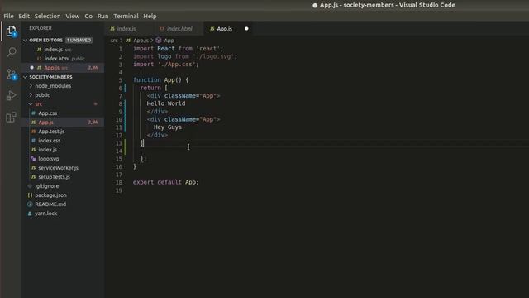Click the App symbol icon in breadcrumb
529x298 pixels.
coord(158,41)
